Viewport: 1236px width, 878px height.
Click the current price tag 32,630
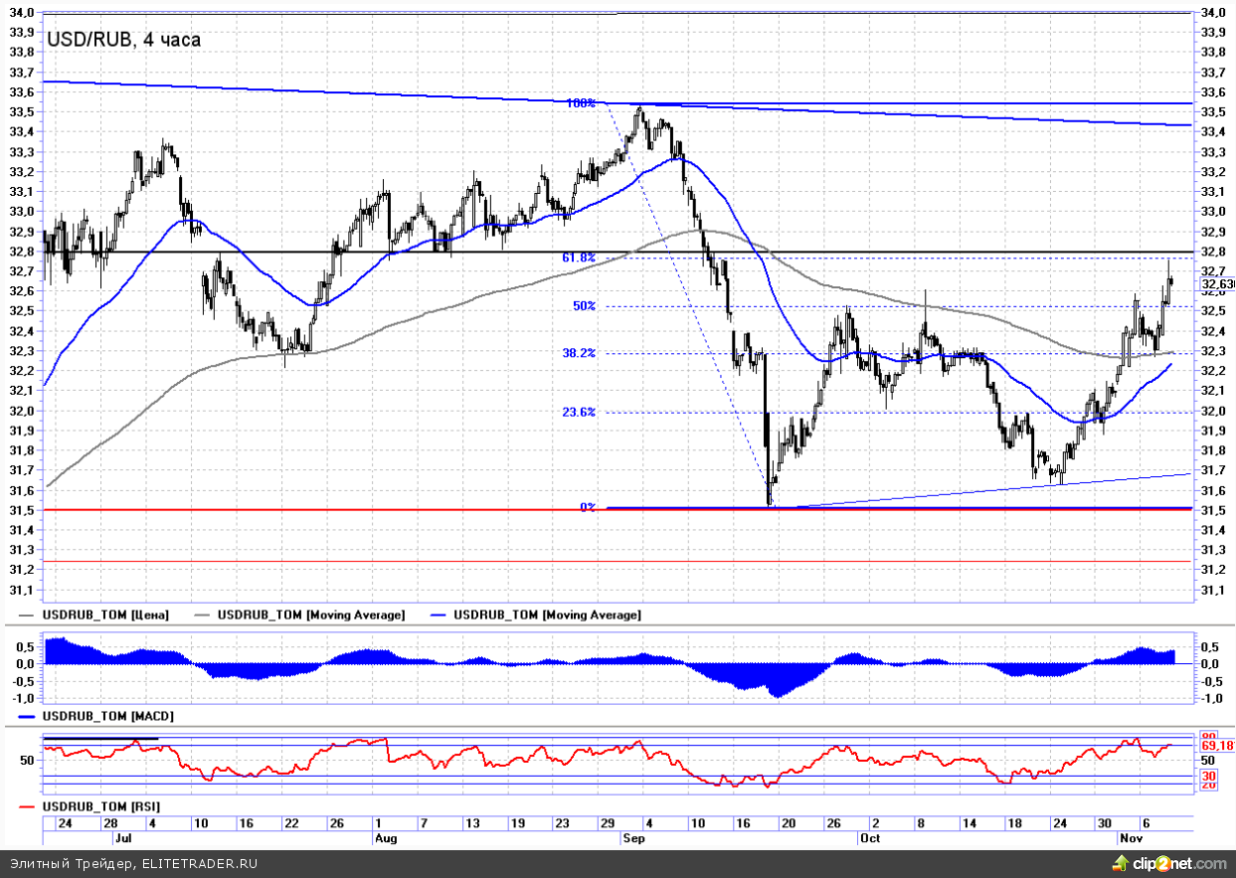1214,283
